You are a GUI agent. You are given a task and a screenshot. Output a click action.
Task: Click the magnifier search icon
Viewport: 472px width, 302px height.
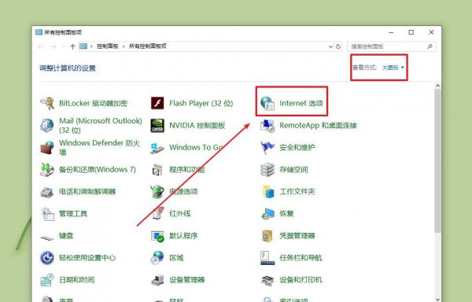[430, 46]
